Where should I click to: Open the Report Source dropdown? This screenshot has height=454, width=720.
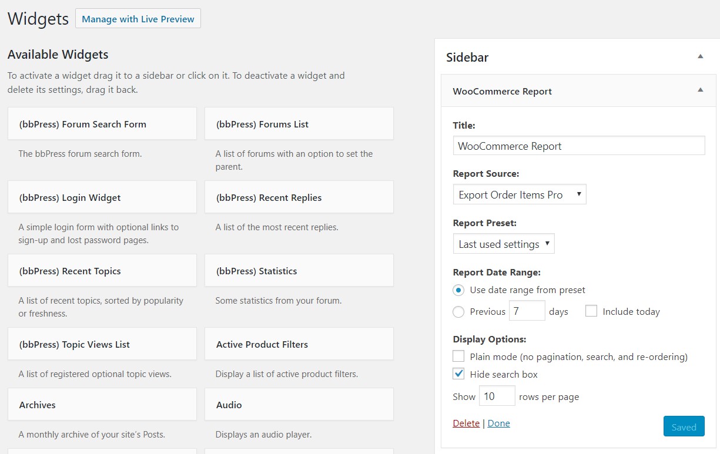tap(519, 195)
